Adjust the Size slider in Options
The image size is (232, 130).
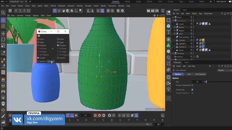(217, 82)
